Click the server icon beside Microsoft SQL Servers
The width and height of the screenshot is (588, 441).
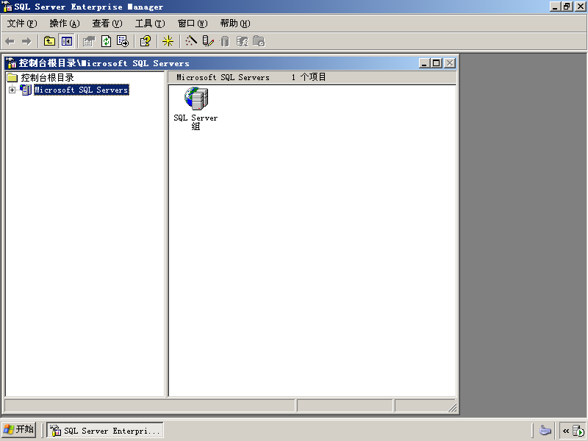coord(26,90)
